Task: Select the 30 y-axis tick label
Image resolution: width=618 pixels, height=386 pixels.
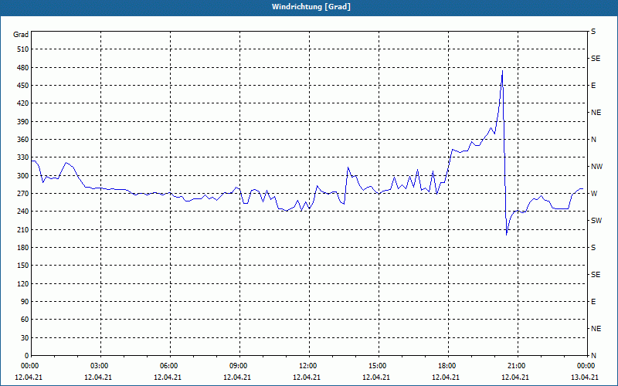Action: pyautogui.click(x=25, y=338)
